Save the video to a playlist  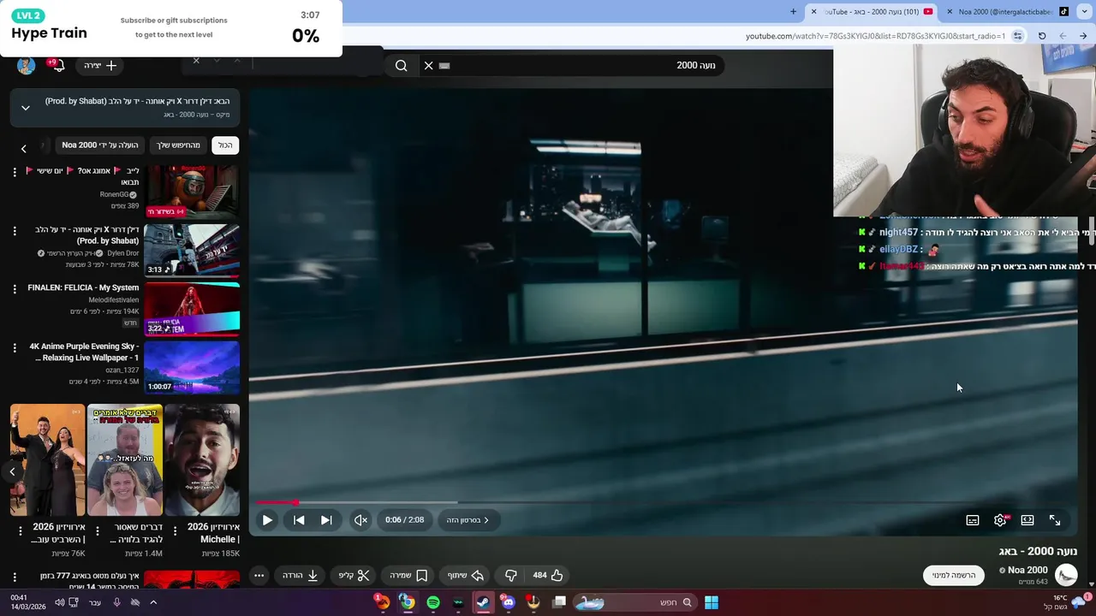pyautogui.click(x=408, y=576)
